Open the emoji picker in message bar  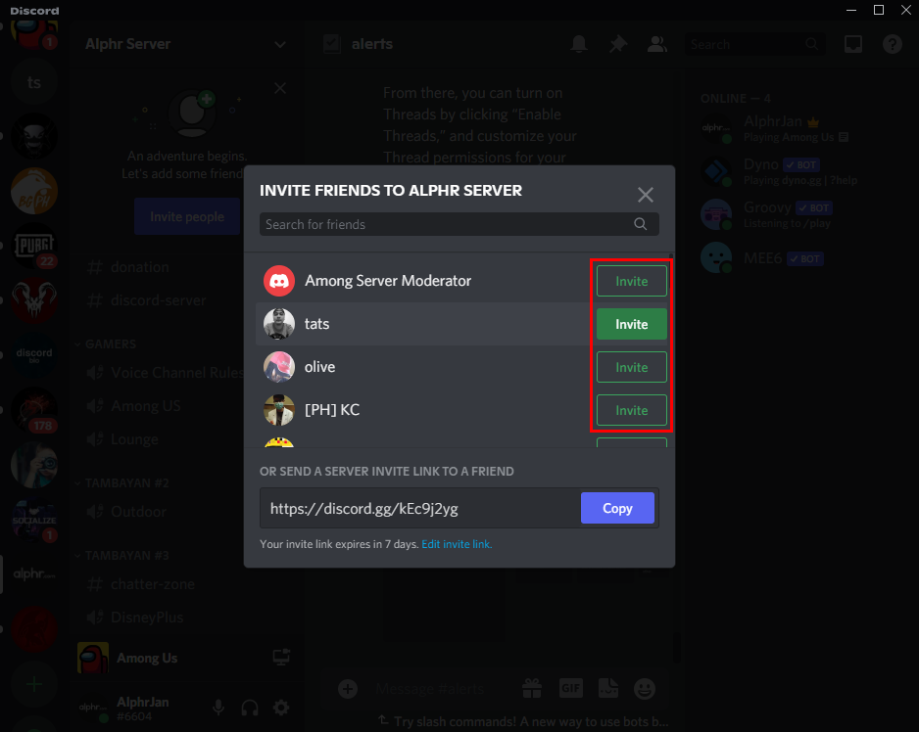point(645,689)
